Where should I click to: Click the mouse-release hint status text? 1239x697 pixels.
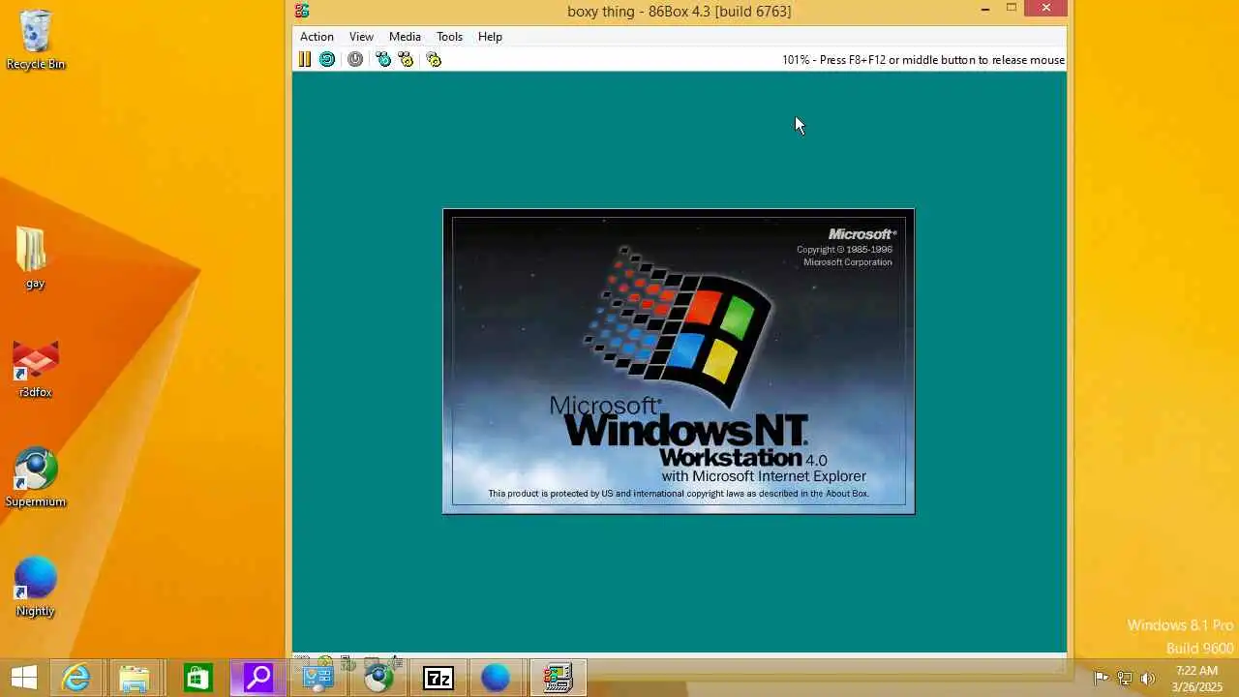pyautogui.click(x=923, y=60)
